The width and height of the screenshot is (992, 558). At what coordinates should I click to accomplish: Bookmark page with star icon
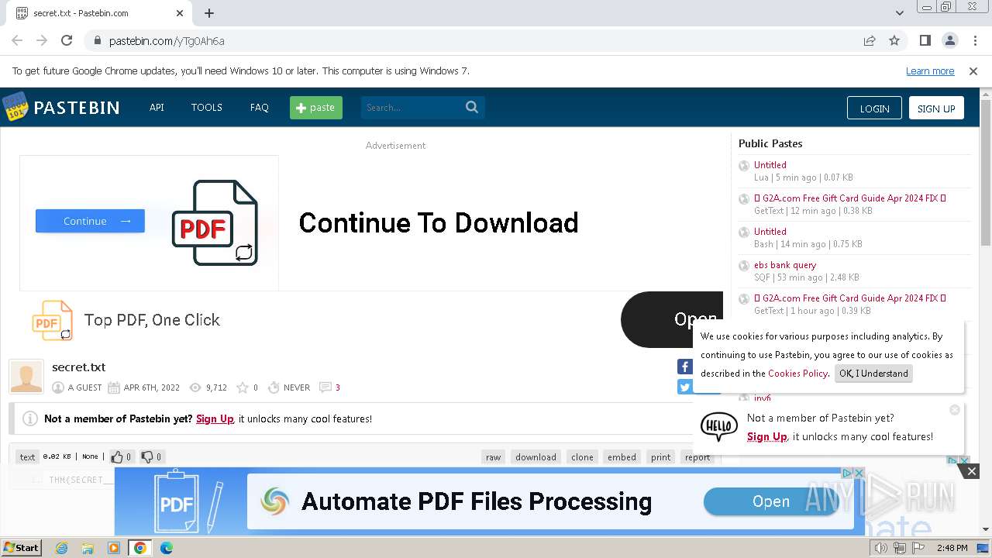tap(894, 40)
